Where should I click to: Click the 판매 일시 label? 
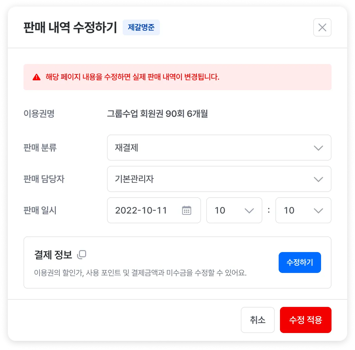(x=40, y=211)
